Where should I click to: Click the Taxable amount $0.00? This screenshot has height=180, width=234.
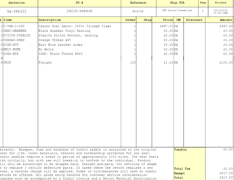tap(228, 149)
